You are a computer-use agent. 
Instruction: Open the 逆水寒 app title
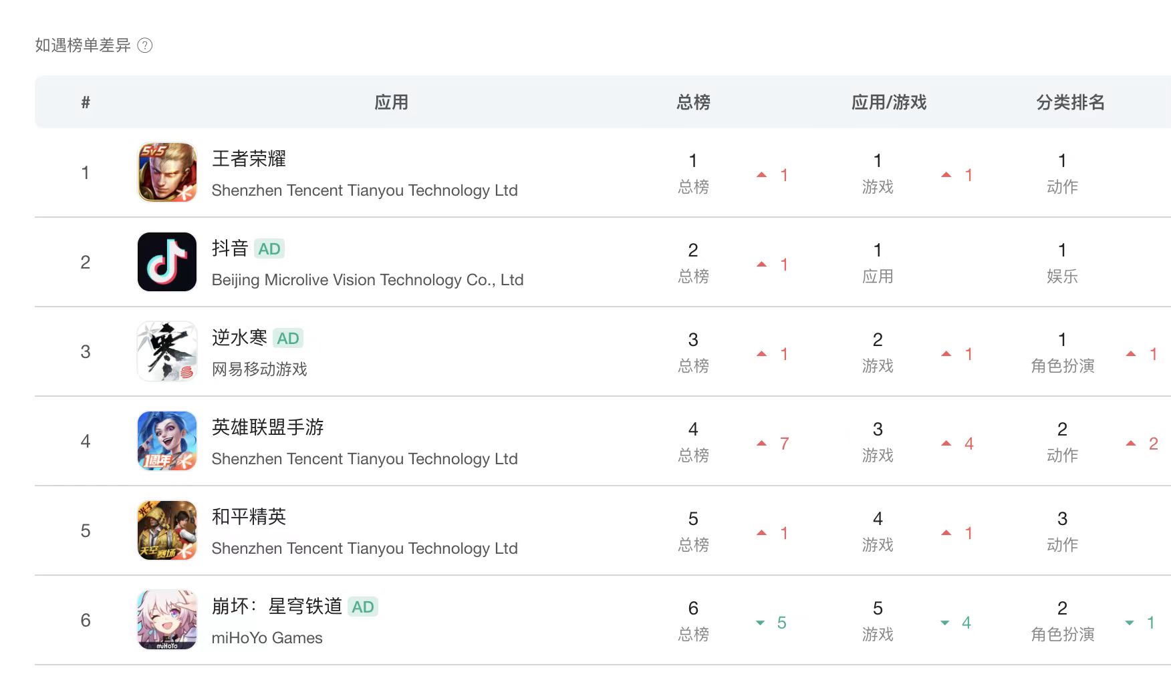pyautogui.click(x=239, y=338)
